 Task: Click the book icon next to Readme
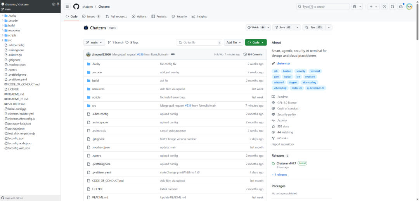pos(274,97)
